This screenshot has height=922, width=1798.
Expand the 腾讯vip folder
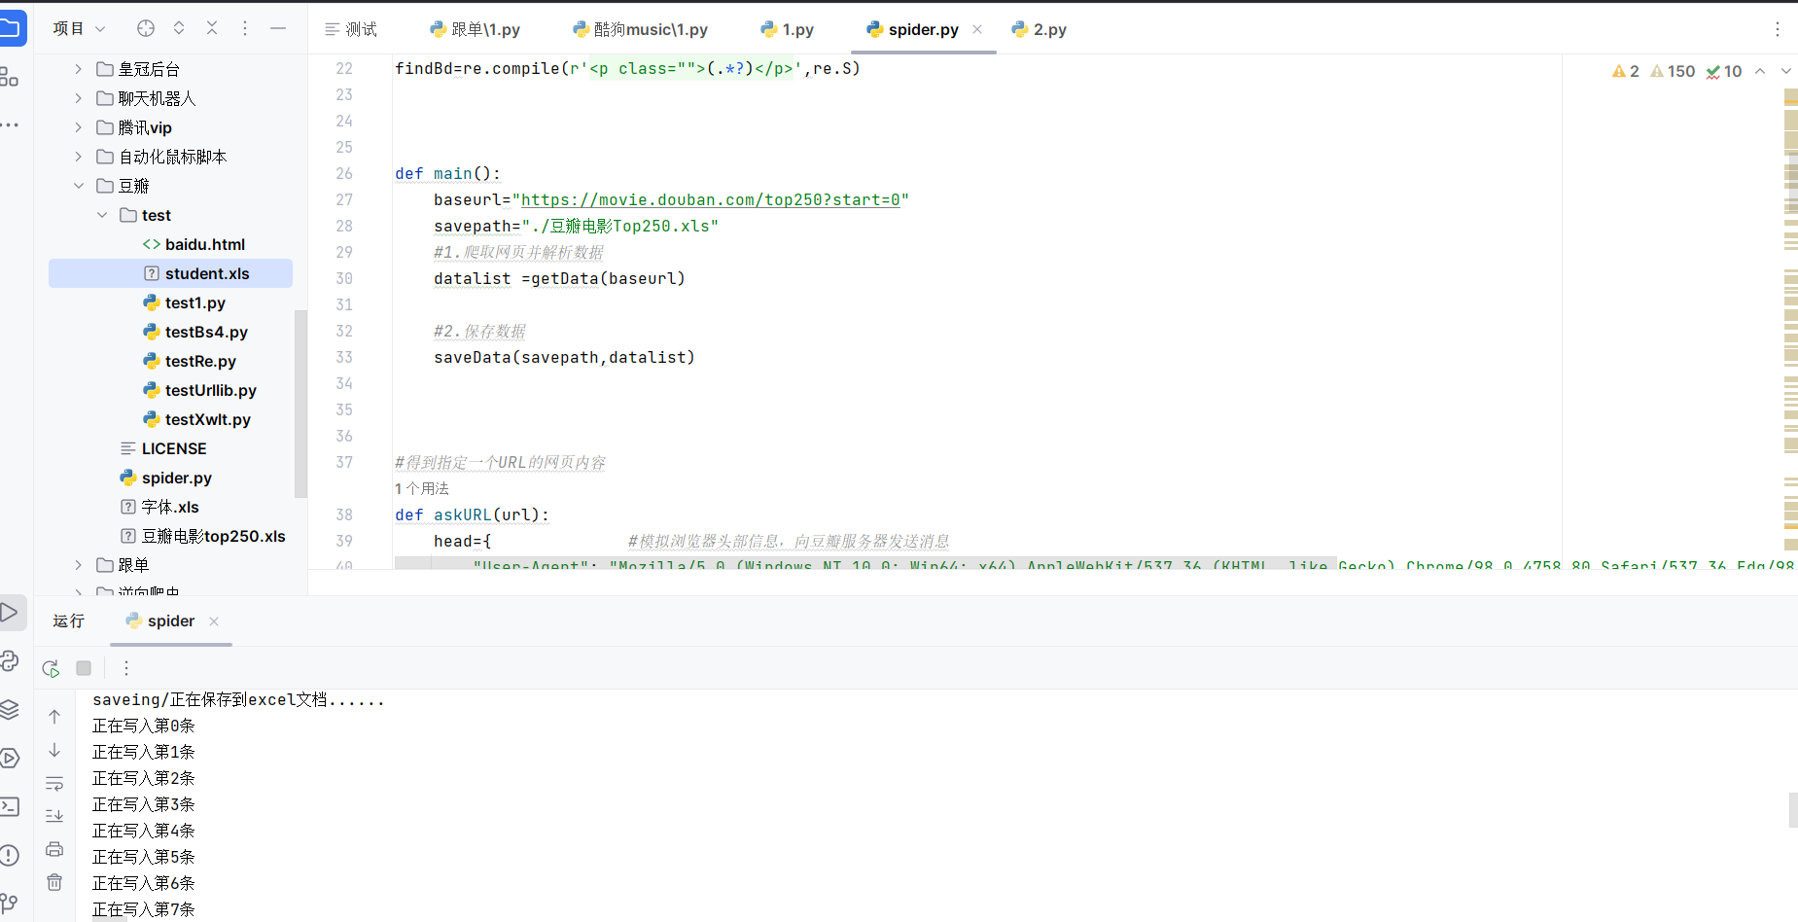point(79,127)
